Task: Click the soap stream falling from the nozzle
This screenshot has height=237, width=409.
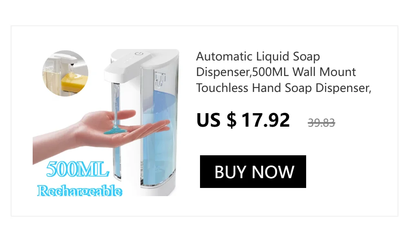Action: [116, 105]
